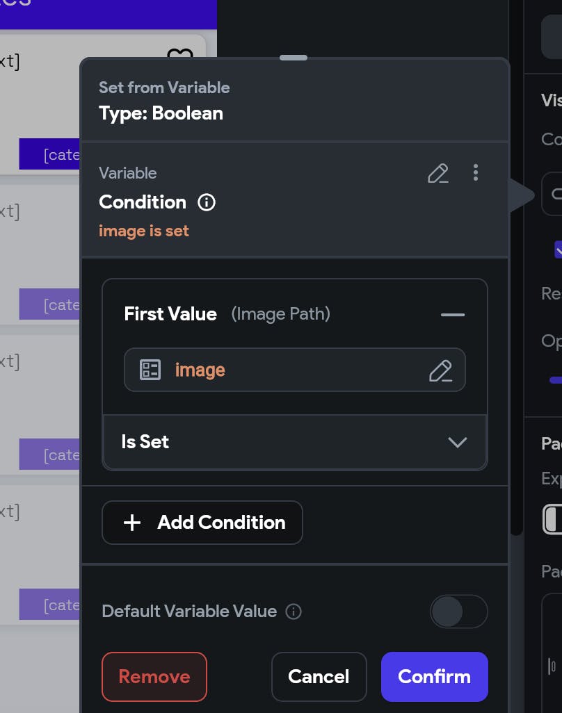Click the heart icon on the top card
Viewport: 562px width, 713px height.
[x=179, y=54]
